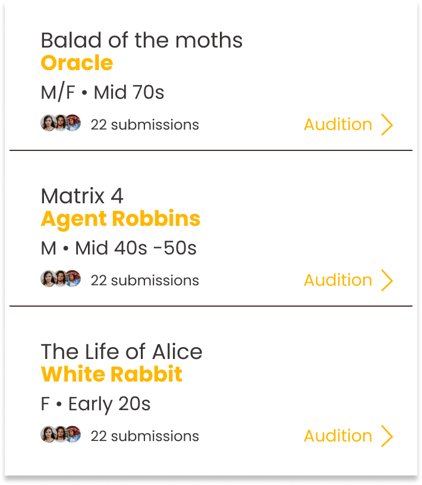The width and height of the screenshot is (422, 485).
Task: View 22 submissions for White Rabbit
Action: [x=144, y=436]
